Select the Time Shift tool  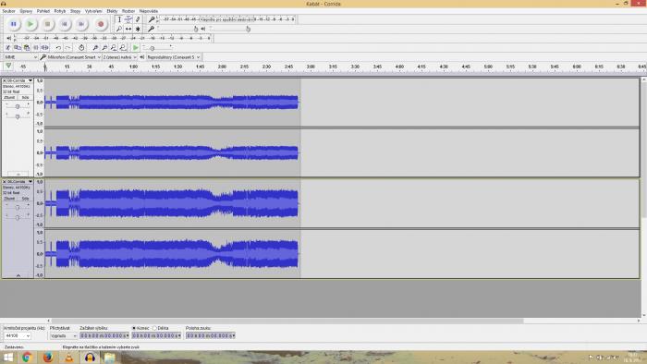(x=128, y=29)
